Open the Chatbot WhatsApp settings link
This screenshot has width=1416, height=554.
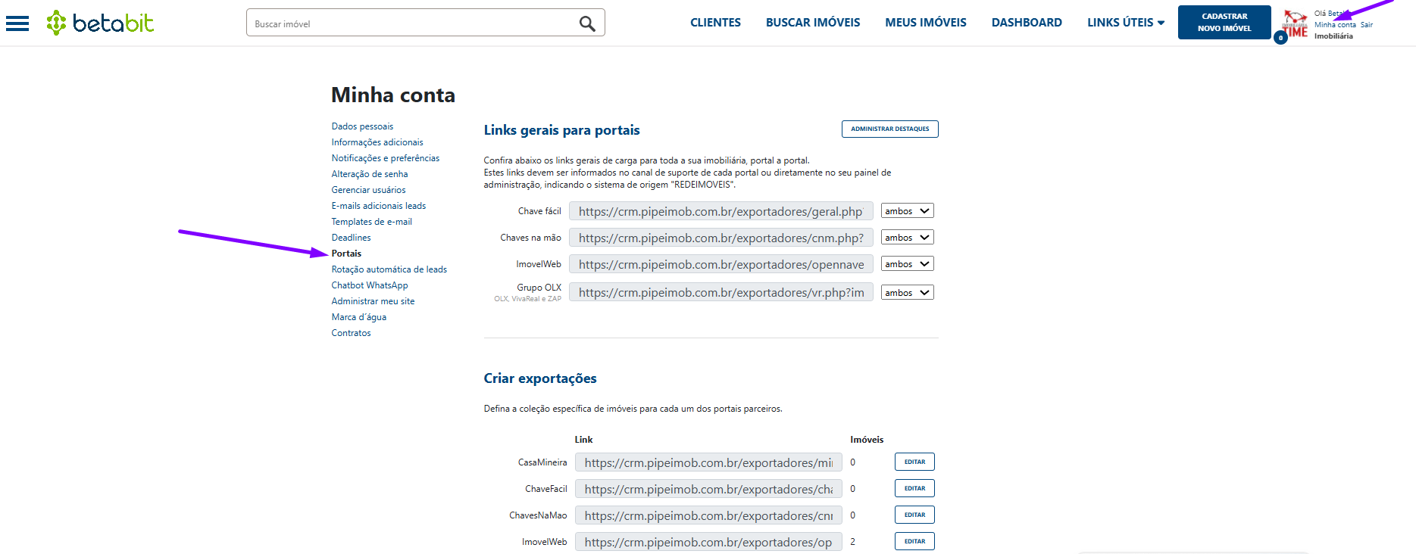370,285
